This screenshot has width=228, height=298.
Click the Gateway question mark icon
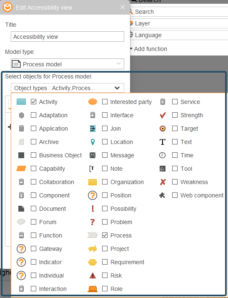[21, 249]
